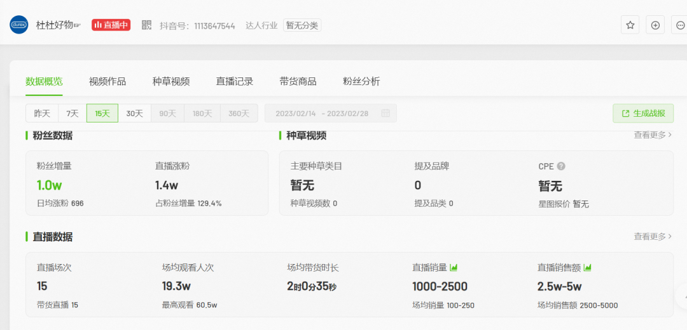
Task: Click the CPE help question mark icon
Action: [561, 166]
